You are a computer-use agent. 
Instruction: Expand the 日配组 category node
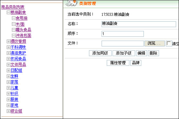pyautogui.click(x=8, y=71)
